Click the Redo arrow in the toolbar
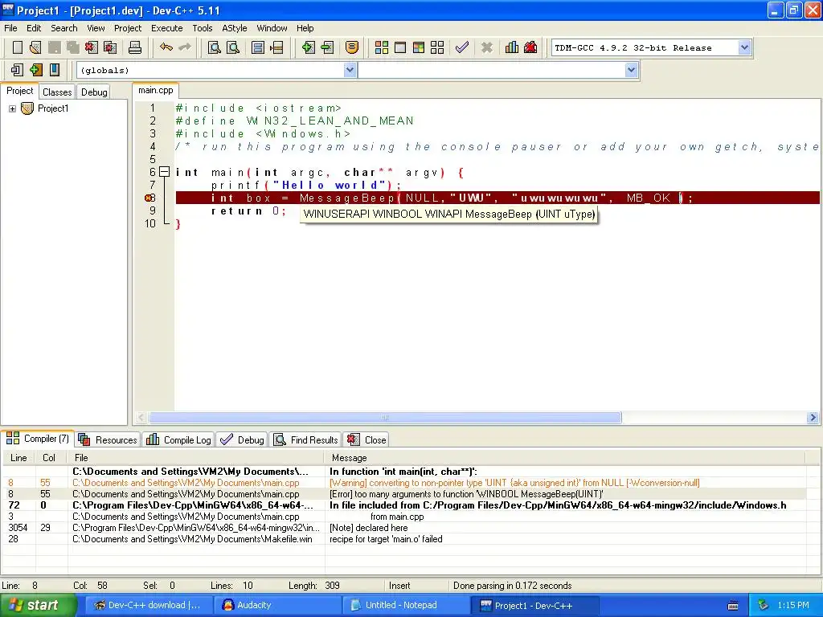The width and height of the screenshot is (823, 617). (185, 47)
